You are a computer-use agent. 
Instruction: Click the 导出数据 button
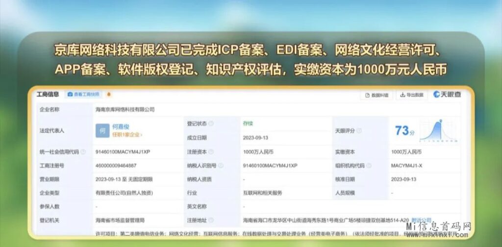412,95
